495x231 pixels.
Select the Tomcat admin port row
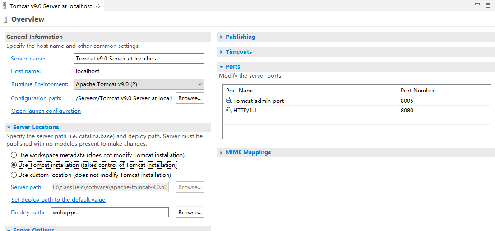tap(357, 101)
